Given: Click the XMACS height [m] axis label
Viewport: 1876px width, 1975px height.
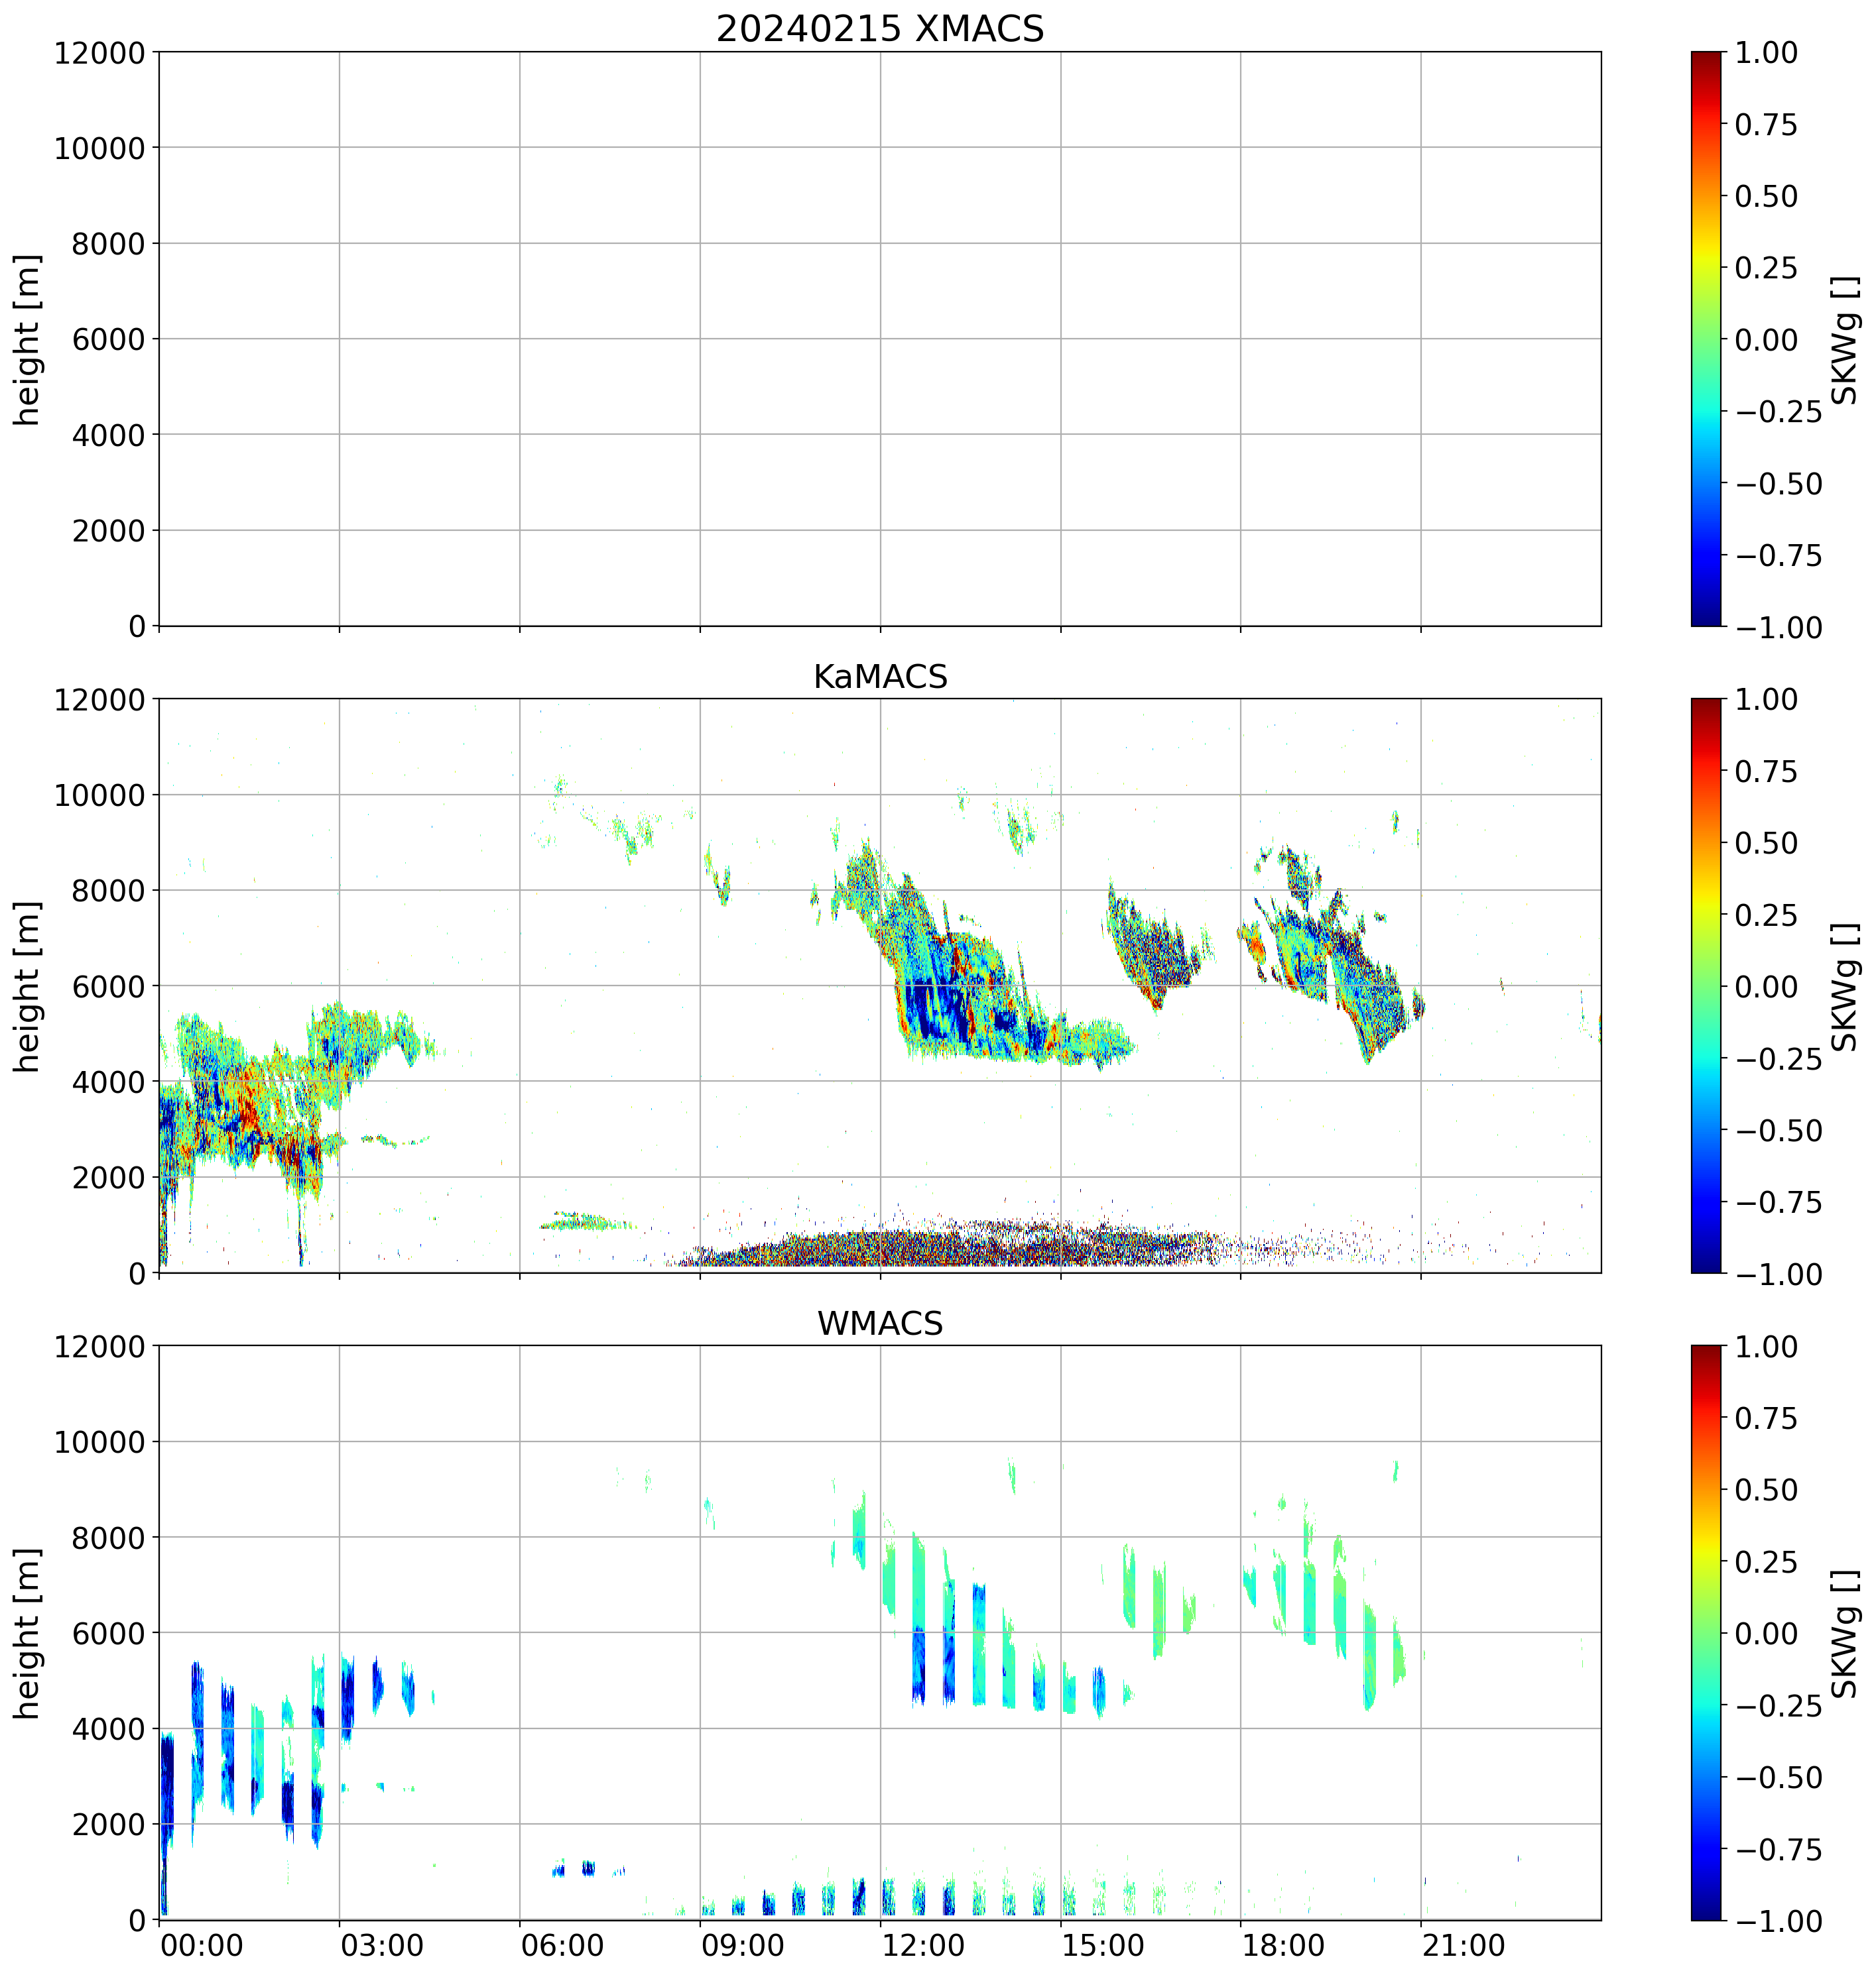Looking at the screenshot, I should [27, 340].
